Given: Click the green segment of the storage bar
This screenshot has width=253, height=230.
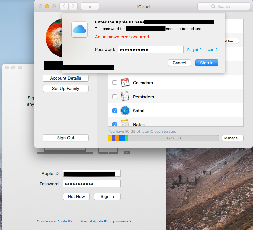Looking at the screenshot, I should [126, 138].
